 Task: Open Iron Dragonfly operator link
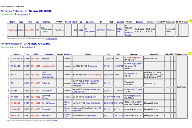[x=48, y=66]
